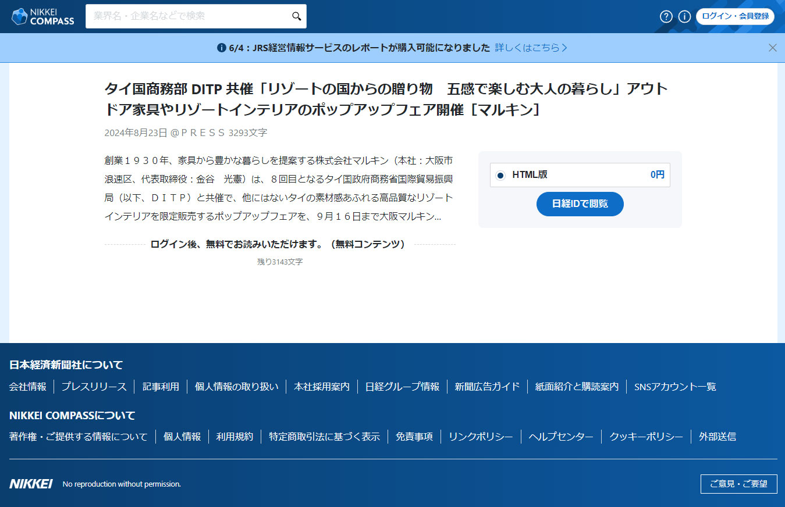
Task: Click the article headline about タイ国商務部 DITP
Action: (x=386, y=99)
